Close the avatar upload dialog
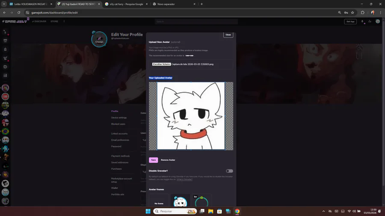Screen dimensions: 385x216 pos(228,35)
